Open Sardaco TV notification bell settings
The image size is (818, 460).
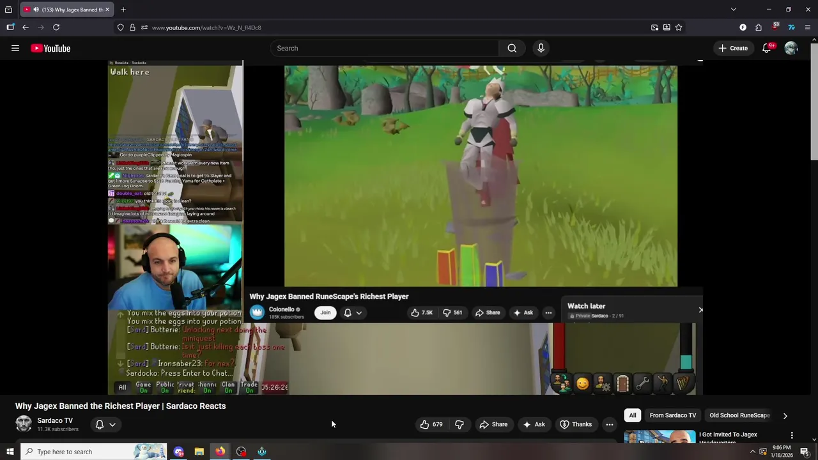[105, 424]
